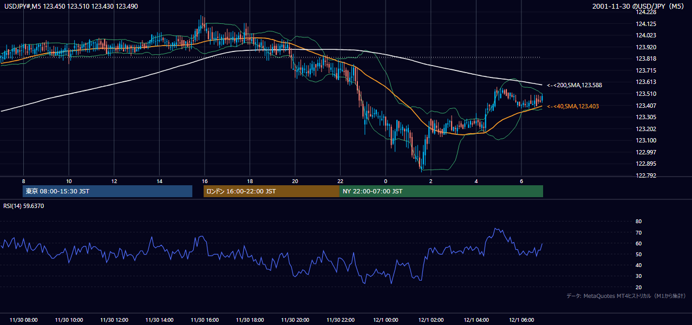This screenshot has height=325, width=692.
Task: Click price level 123.100 on the axis
Action: point(647,140)
